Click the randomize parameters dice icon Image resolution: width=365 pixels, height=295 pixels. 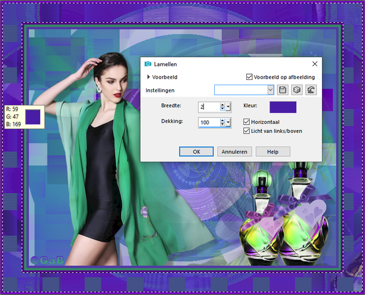(x=297, y=90)
